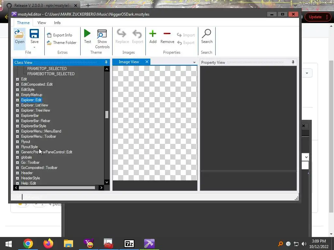Select ExplorerMenu::Toolbar class

click(x=38, y=136)
